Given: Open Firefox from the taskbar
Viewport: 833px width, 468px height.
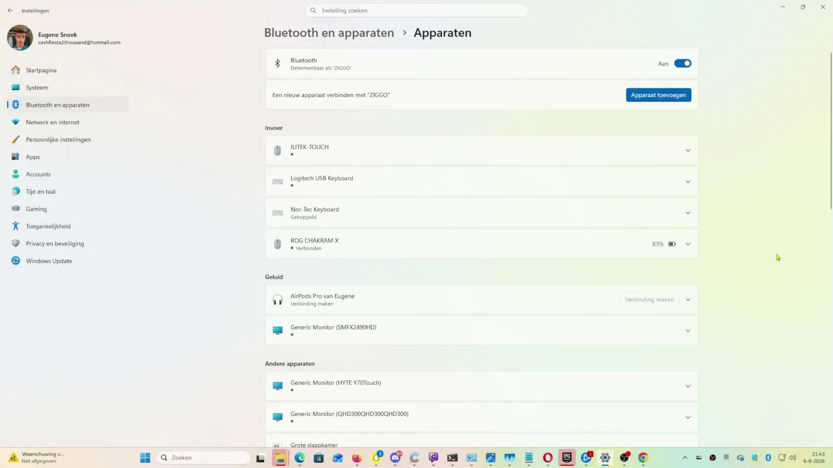Looking at the screenshot, I should [x=357, y=458].
